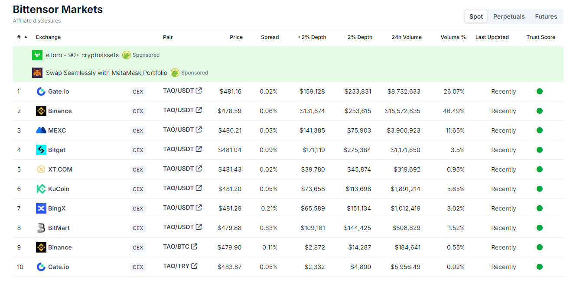
Task: Click the MEXC exchange logo icon
Action: tap(41, 130)
